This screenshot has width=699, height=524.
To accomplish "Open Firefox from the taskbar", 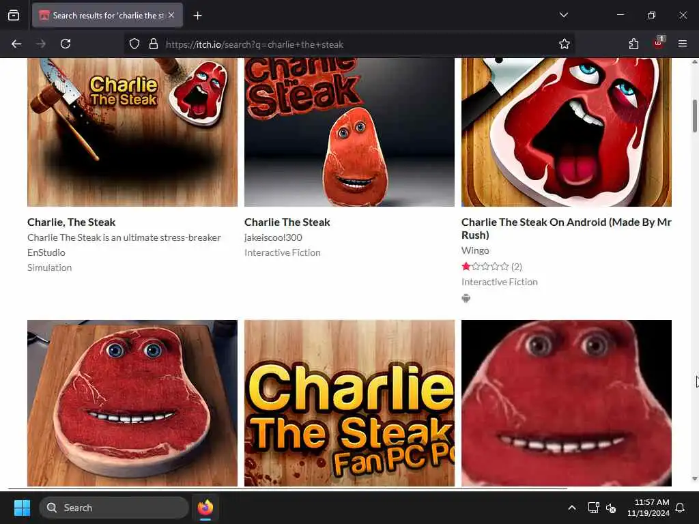I will (x=205, y=508).
